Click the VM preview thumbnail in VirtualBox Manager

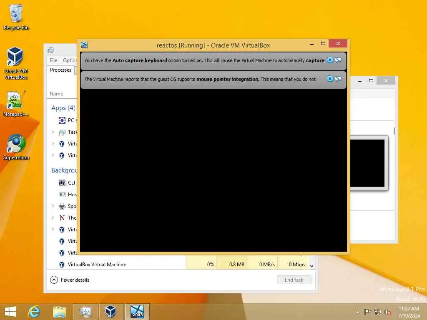click(369, 163)
